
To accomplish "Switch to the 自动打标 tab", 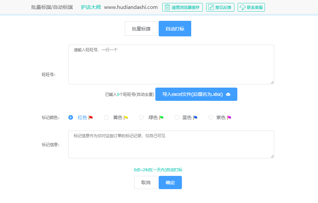I will pyautogui.click(x=175, y=29).
